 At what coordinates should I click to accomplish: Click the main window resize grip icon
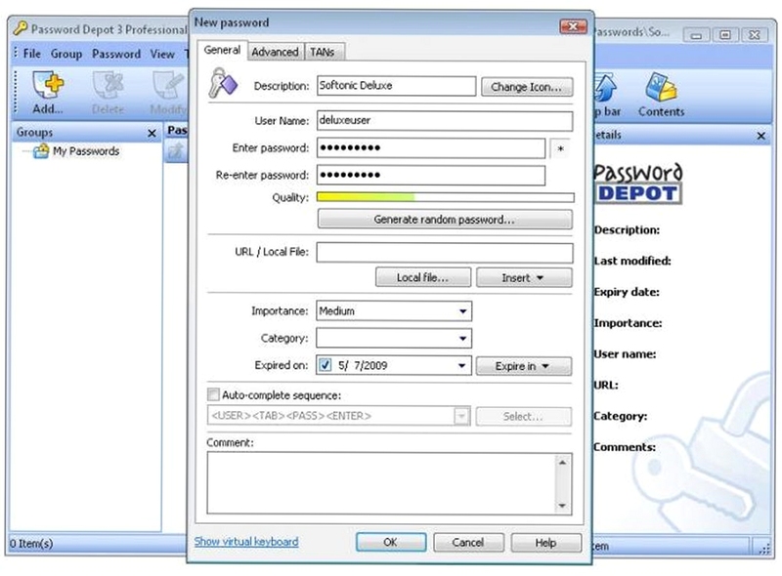pos(763,548)
